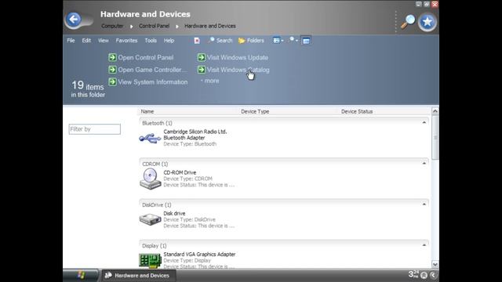Click the Open Control Panel link

[146, 57]
